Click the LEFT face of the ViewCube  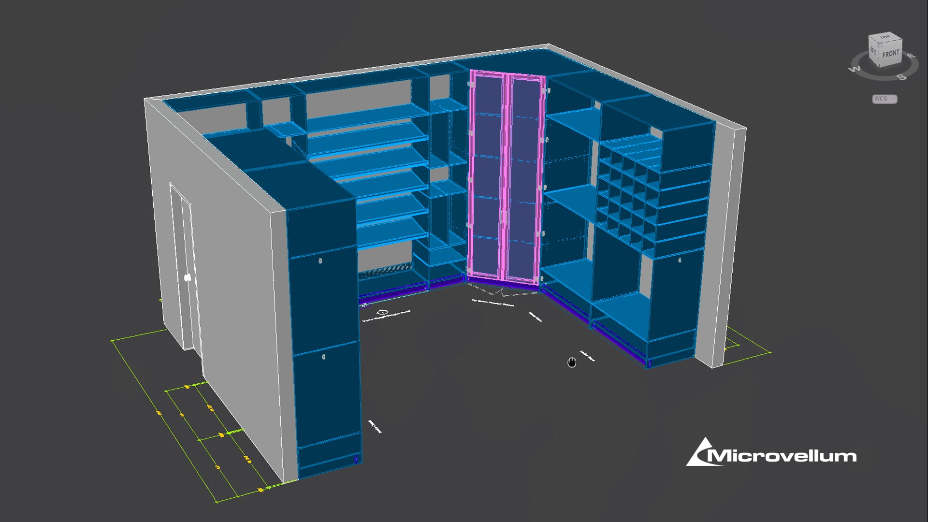874,50
